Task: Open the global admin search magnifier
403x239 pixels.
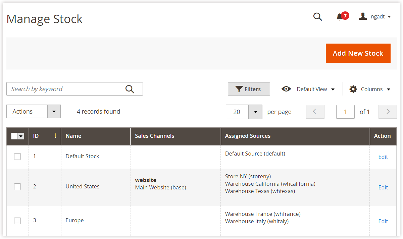Action: [x=317, y=17]
